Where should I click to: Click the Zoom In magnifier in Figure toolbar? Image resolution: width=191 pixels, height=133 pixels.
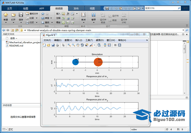(69, 45)
